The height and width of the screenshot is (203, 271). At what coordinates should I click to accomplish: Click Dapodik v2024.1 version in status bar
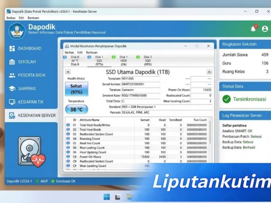[19, 181]
